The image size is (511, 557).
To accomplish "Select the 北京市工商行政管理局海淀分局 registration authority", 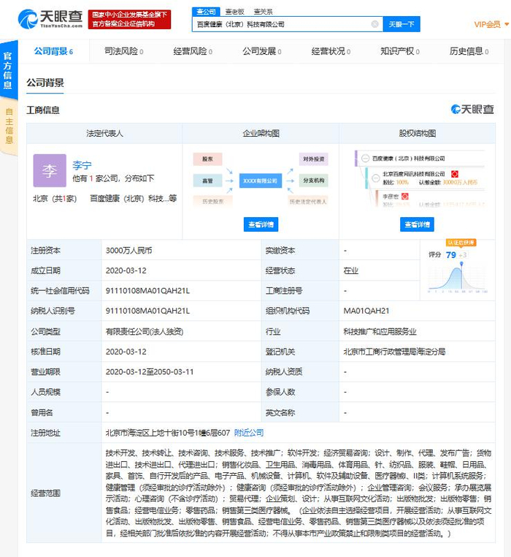I will 394,352.
